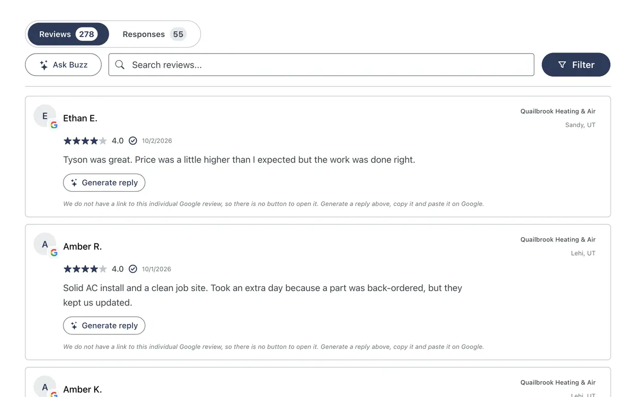Image resolution: width=636 pixels, height=397 pixels.
Task: Click sparkle icon in Ethan E.'s Generate reply
Action: click(x=74, y=183)
